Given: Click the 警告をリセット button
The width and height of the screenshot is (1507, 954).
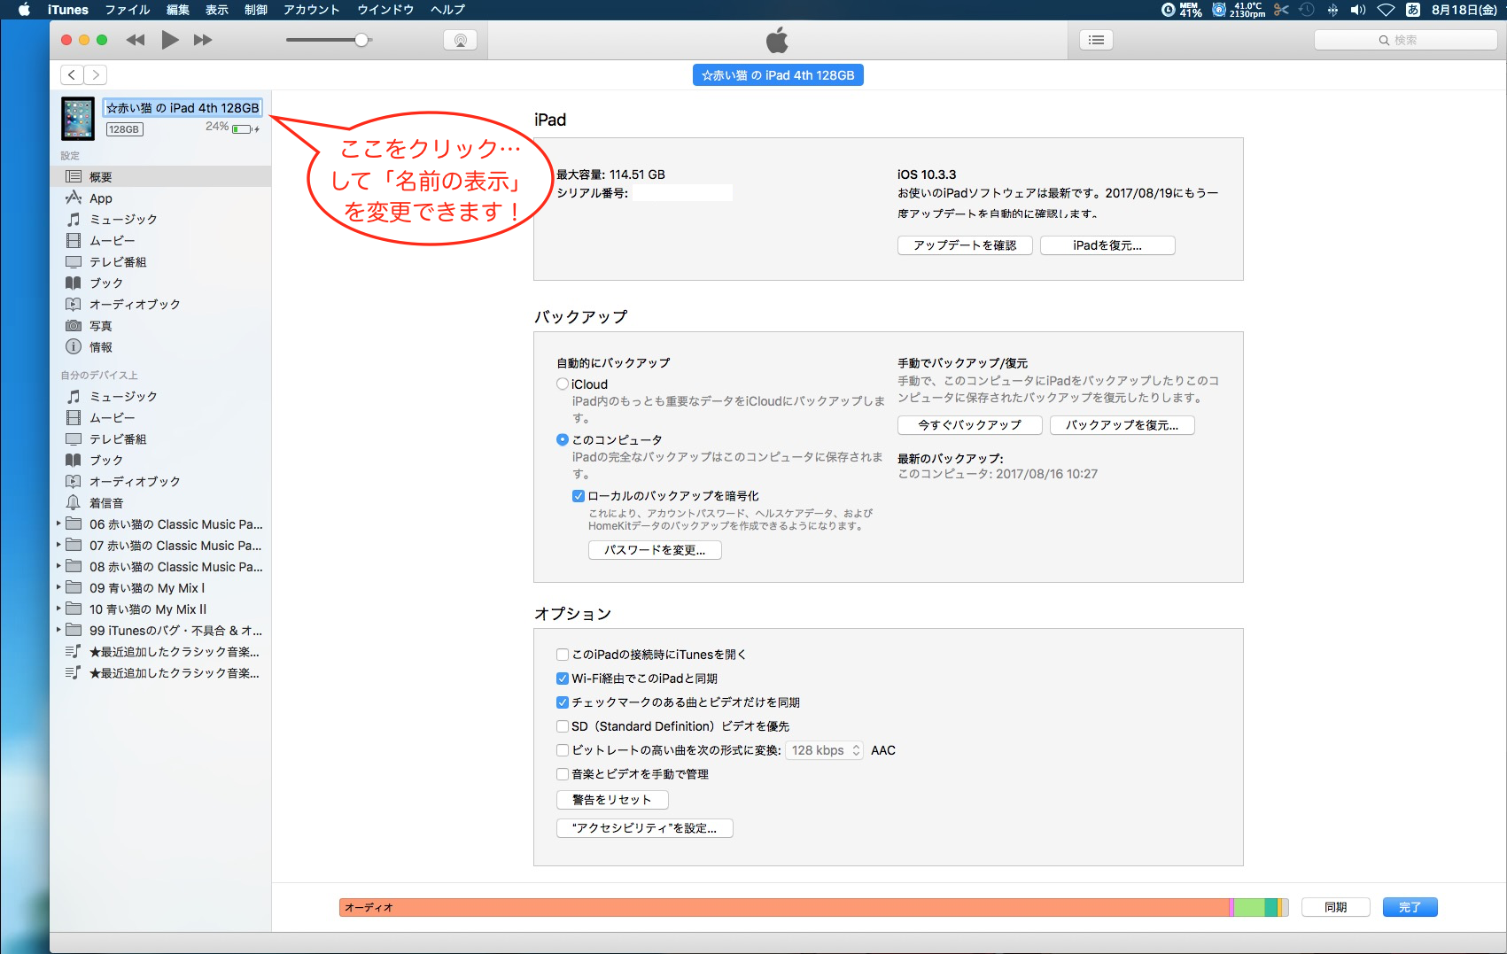Looking at the screenshot, I should (x=612, y=800).
